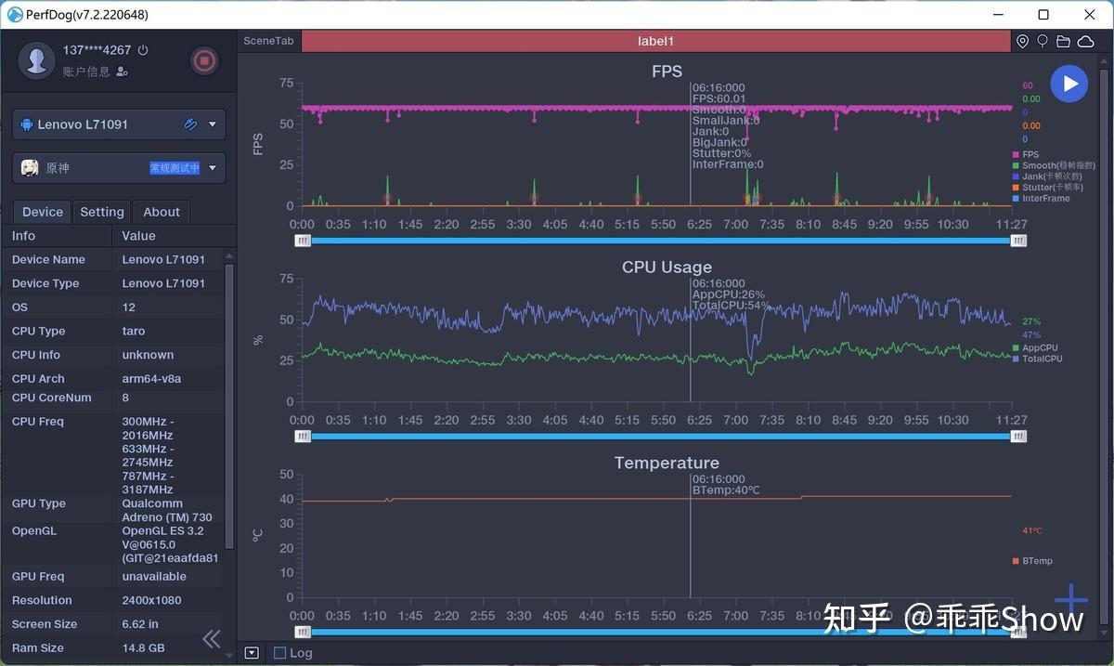The height and width of the screenshot is (666, 1114).
Task: Switch to the Device tab
Action: (x=43, y=212)
